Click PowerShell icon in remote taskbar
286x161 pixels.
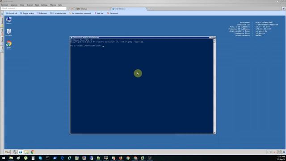[21, 152]
